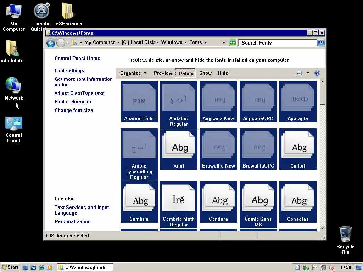Image resolution: width=363 pixels, height=272 pixels.
Task: Open the Network desktop icon
Action: pyautogui.click(x=14, y=89)
